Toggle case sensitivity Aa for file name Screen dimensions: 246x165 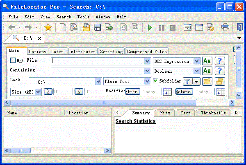[207, 61]
